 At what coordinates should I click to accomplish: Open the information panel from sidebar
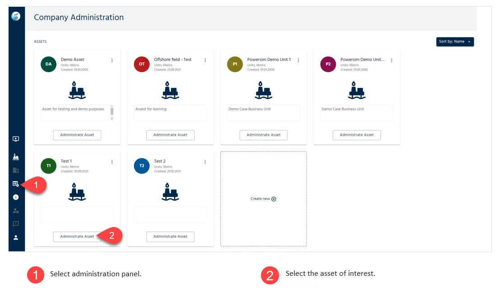tap(15, 197)
